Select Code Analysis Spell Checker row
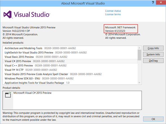The image size is (166, 124). [70, 74]
